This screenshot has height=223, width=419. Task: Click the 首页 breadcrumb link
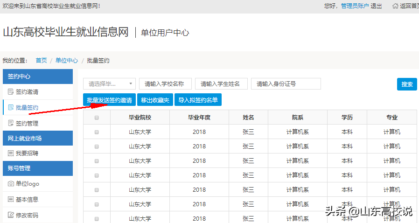click(x=42, y=60)
